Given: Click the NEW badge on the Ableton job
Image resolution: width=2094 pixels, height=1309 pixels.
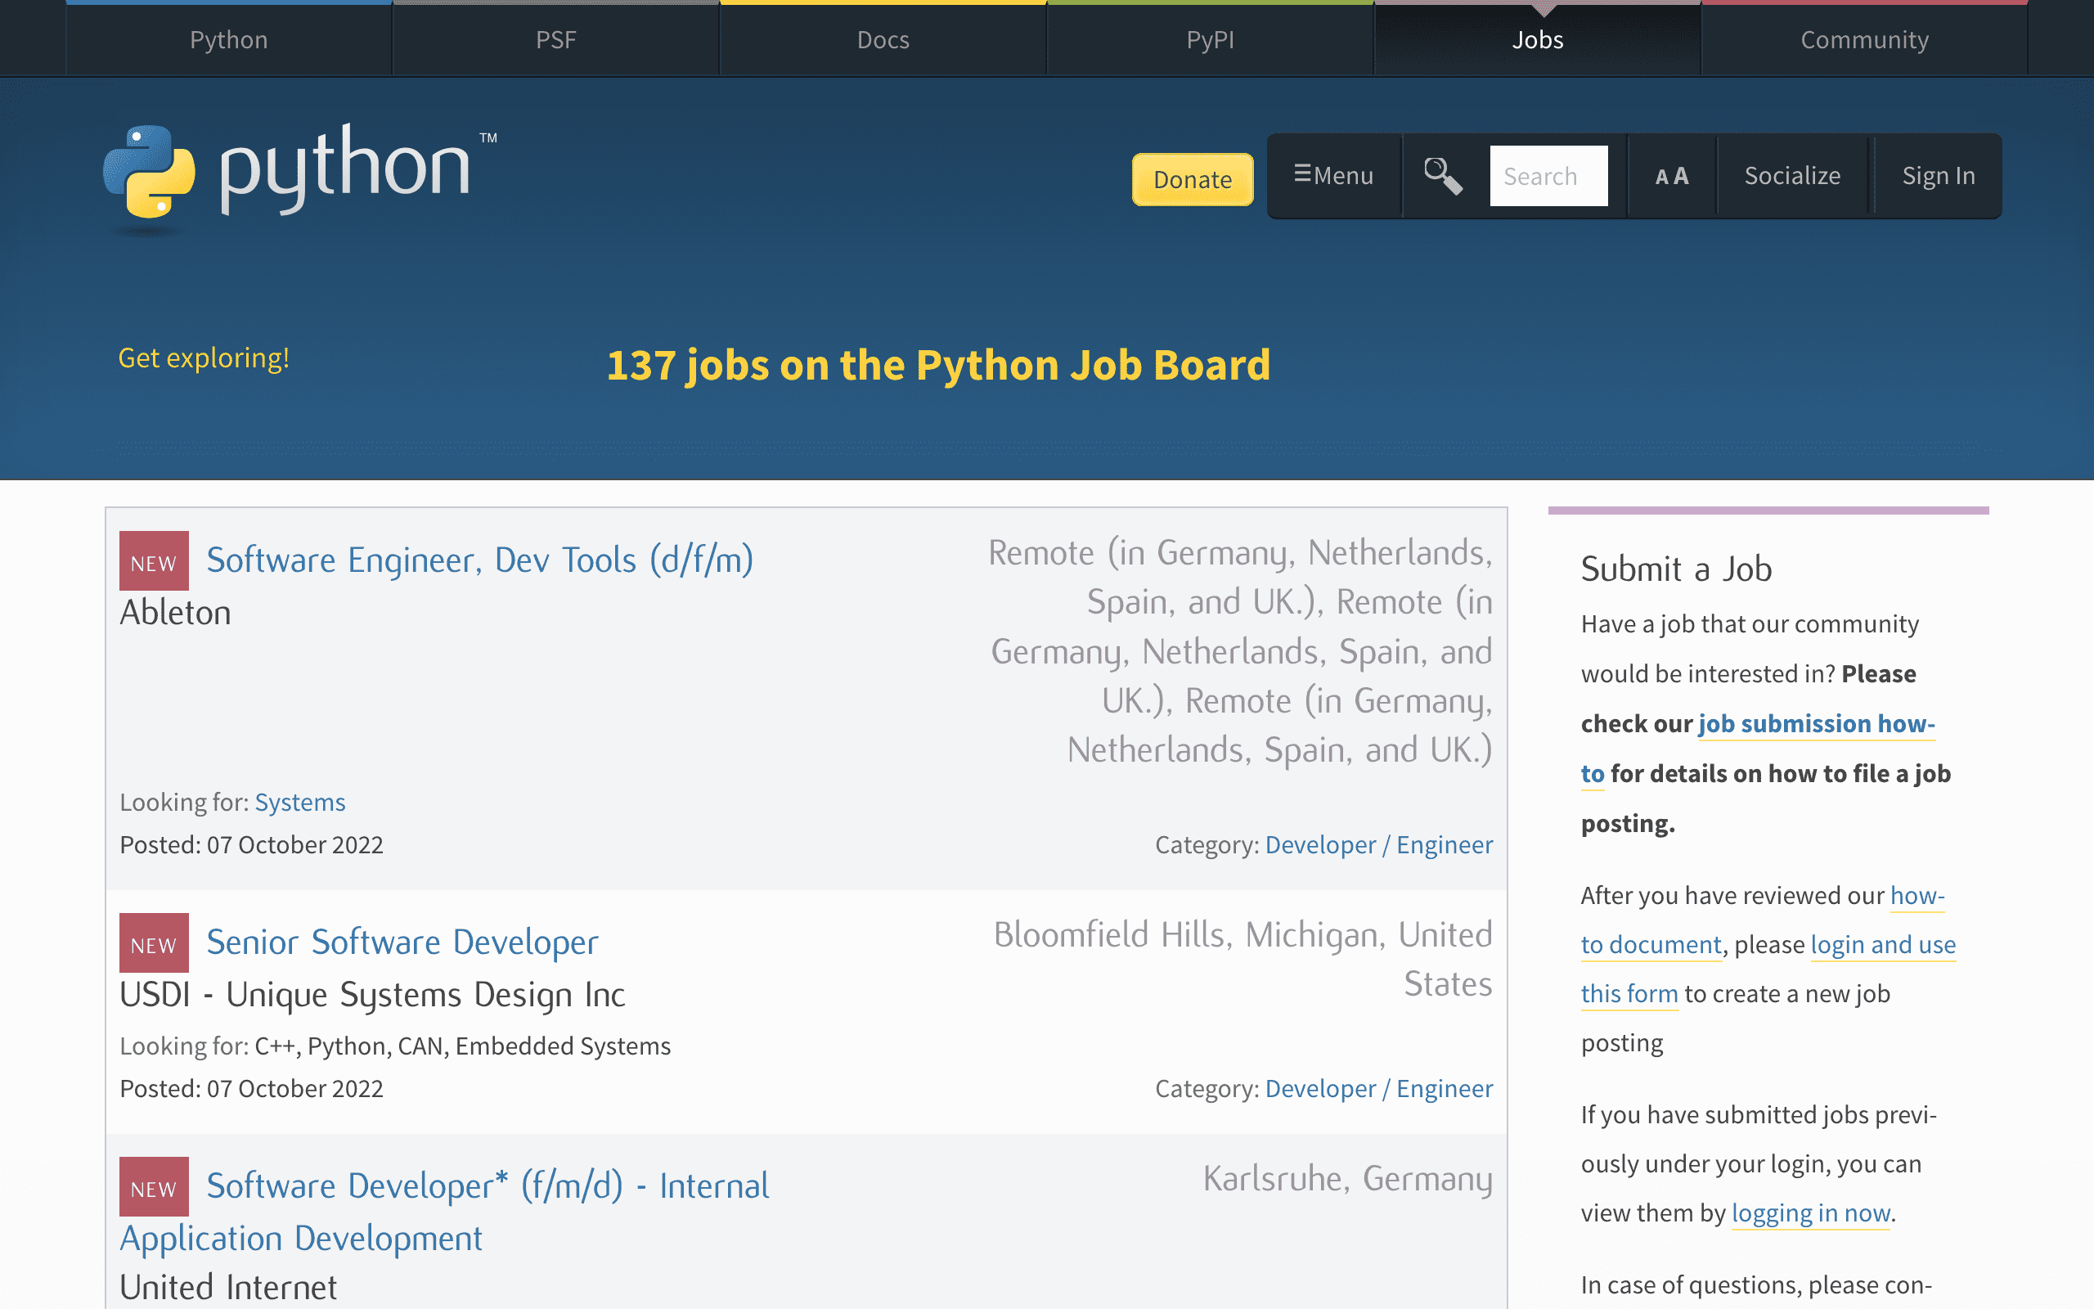Looking at the screenshot, I should coord(153,560).
